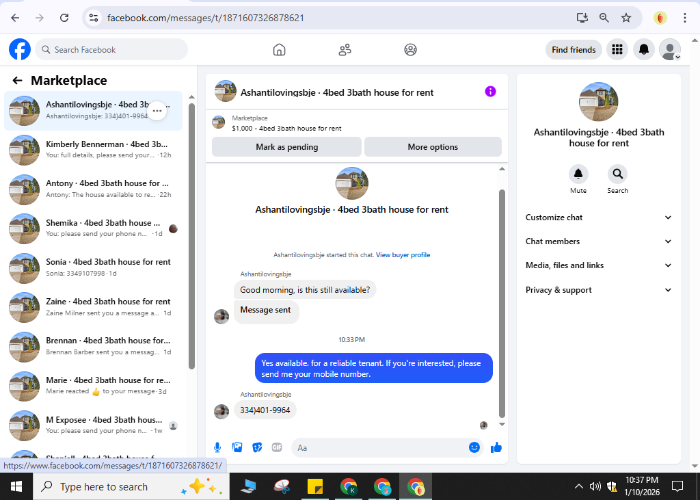Screen dimensions: 700x500
Task: Open Chrome three-dot menu
Action: [684, 17]
